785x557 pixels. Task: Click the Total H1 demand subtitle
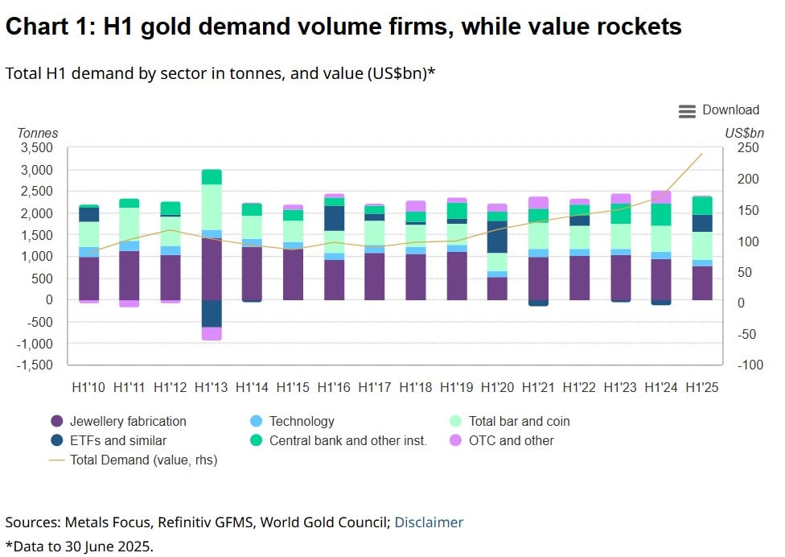[220, 73]
